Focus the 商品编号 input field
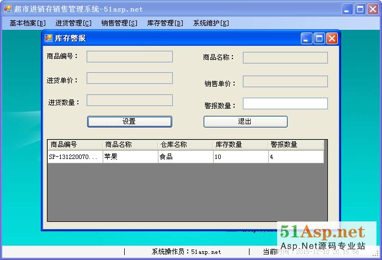Screen dimensions: 382x260 129,57
